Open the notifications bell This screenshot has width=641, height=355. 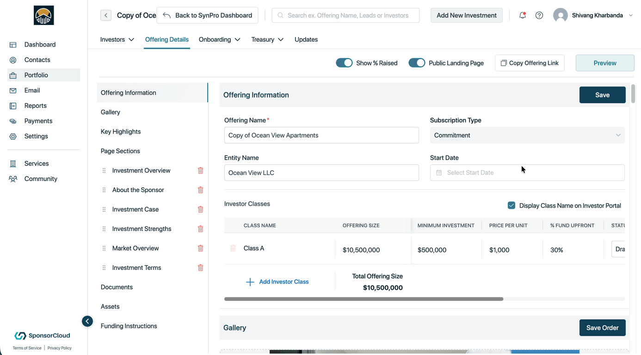point(523,15)
